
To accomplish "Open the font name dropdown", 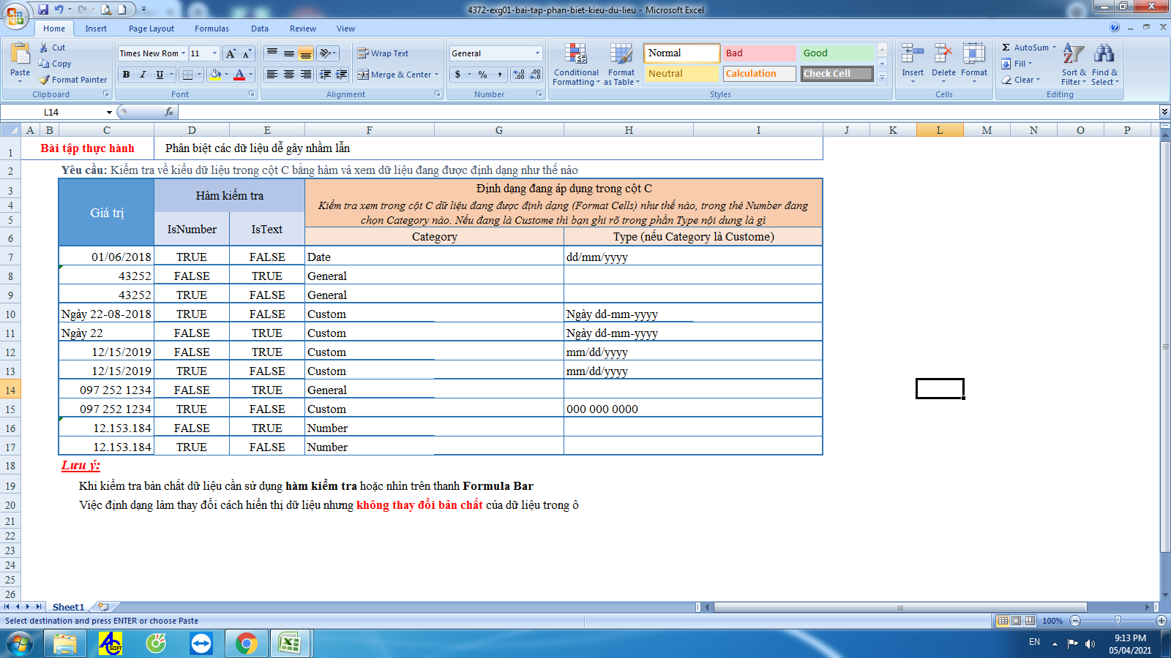I will pos(183,53).
